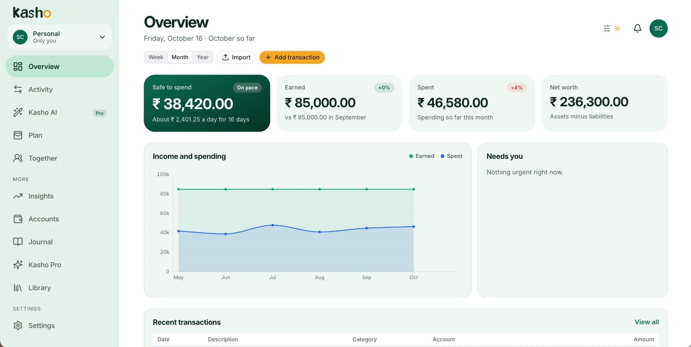Select the Oct point on the Earned line
691x347 pixels.
point(414,189)
